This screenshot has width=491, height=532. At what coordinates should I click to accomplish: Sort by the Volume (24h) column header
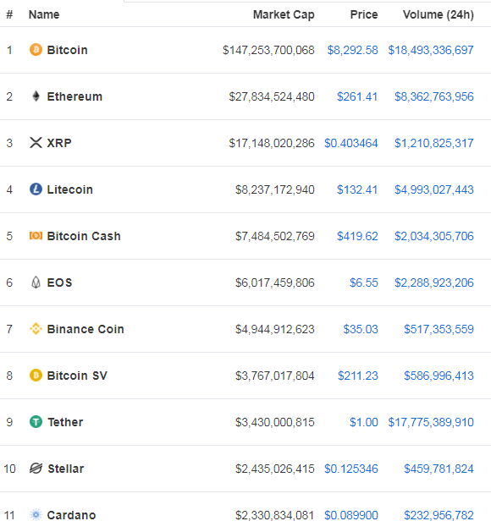point(438,15)
